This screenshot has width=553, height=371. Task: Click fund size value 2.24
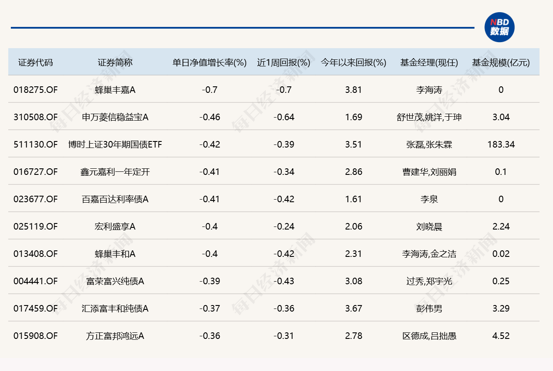click(501, 227)
